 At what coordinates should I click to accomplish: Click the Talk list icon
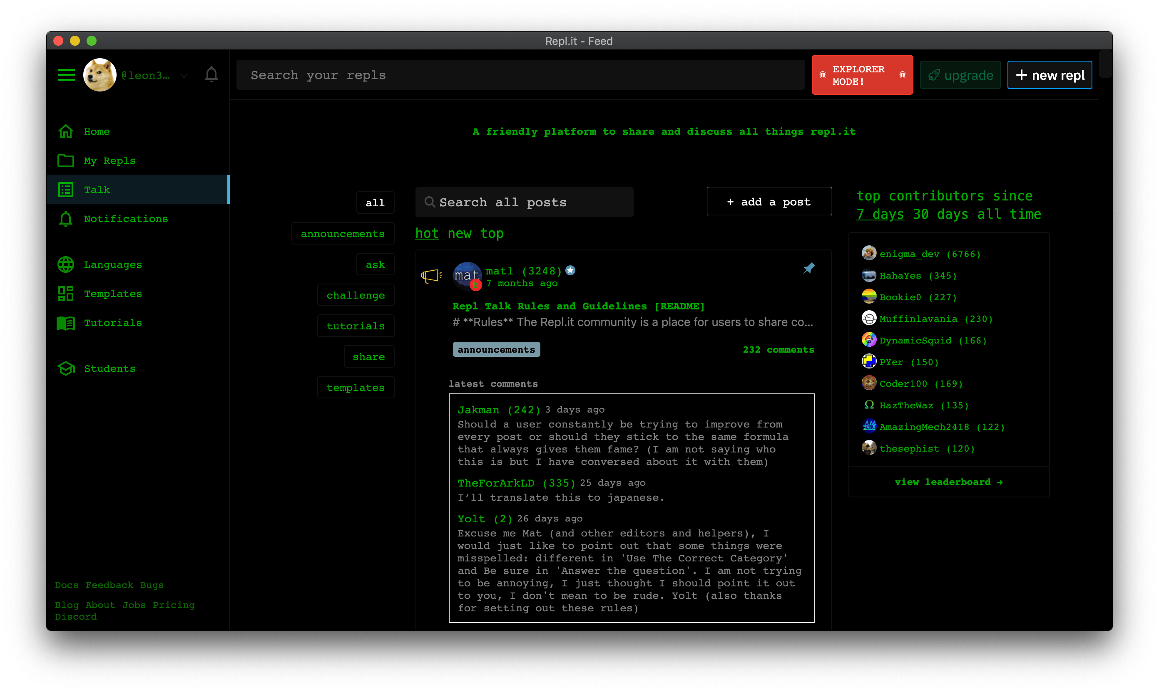(66, 190)
